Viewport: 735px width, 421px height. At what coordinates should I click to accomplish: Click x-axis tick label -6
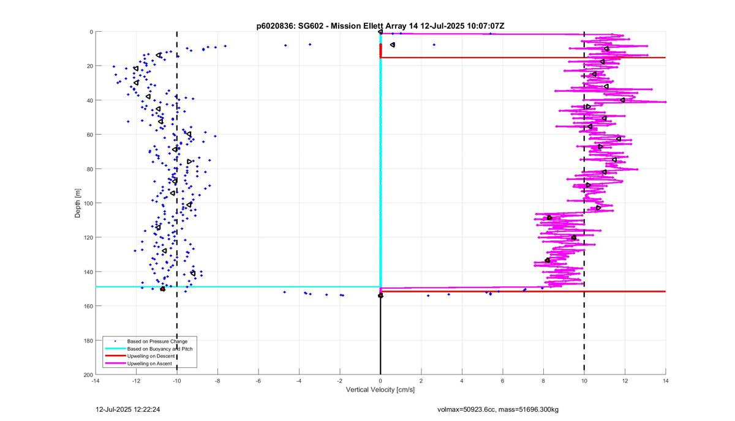[258, 381]
